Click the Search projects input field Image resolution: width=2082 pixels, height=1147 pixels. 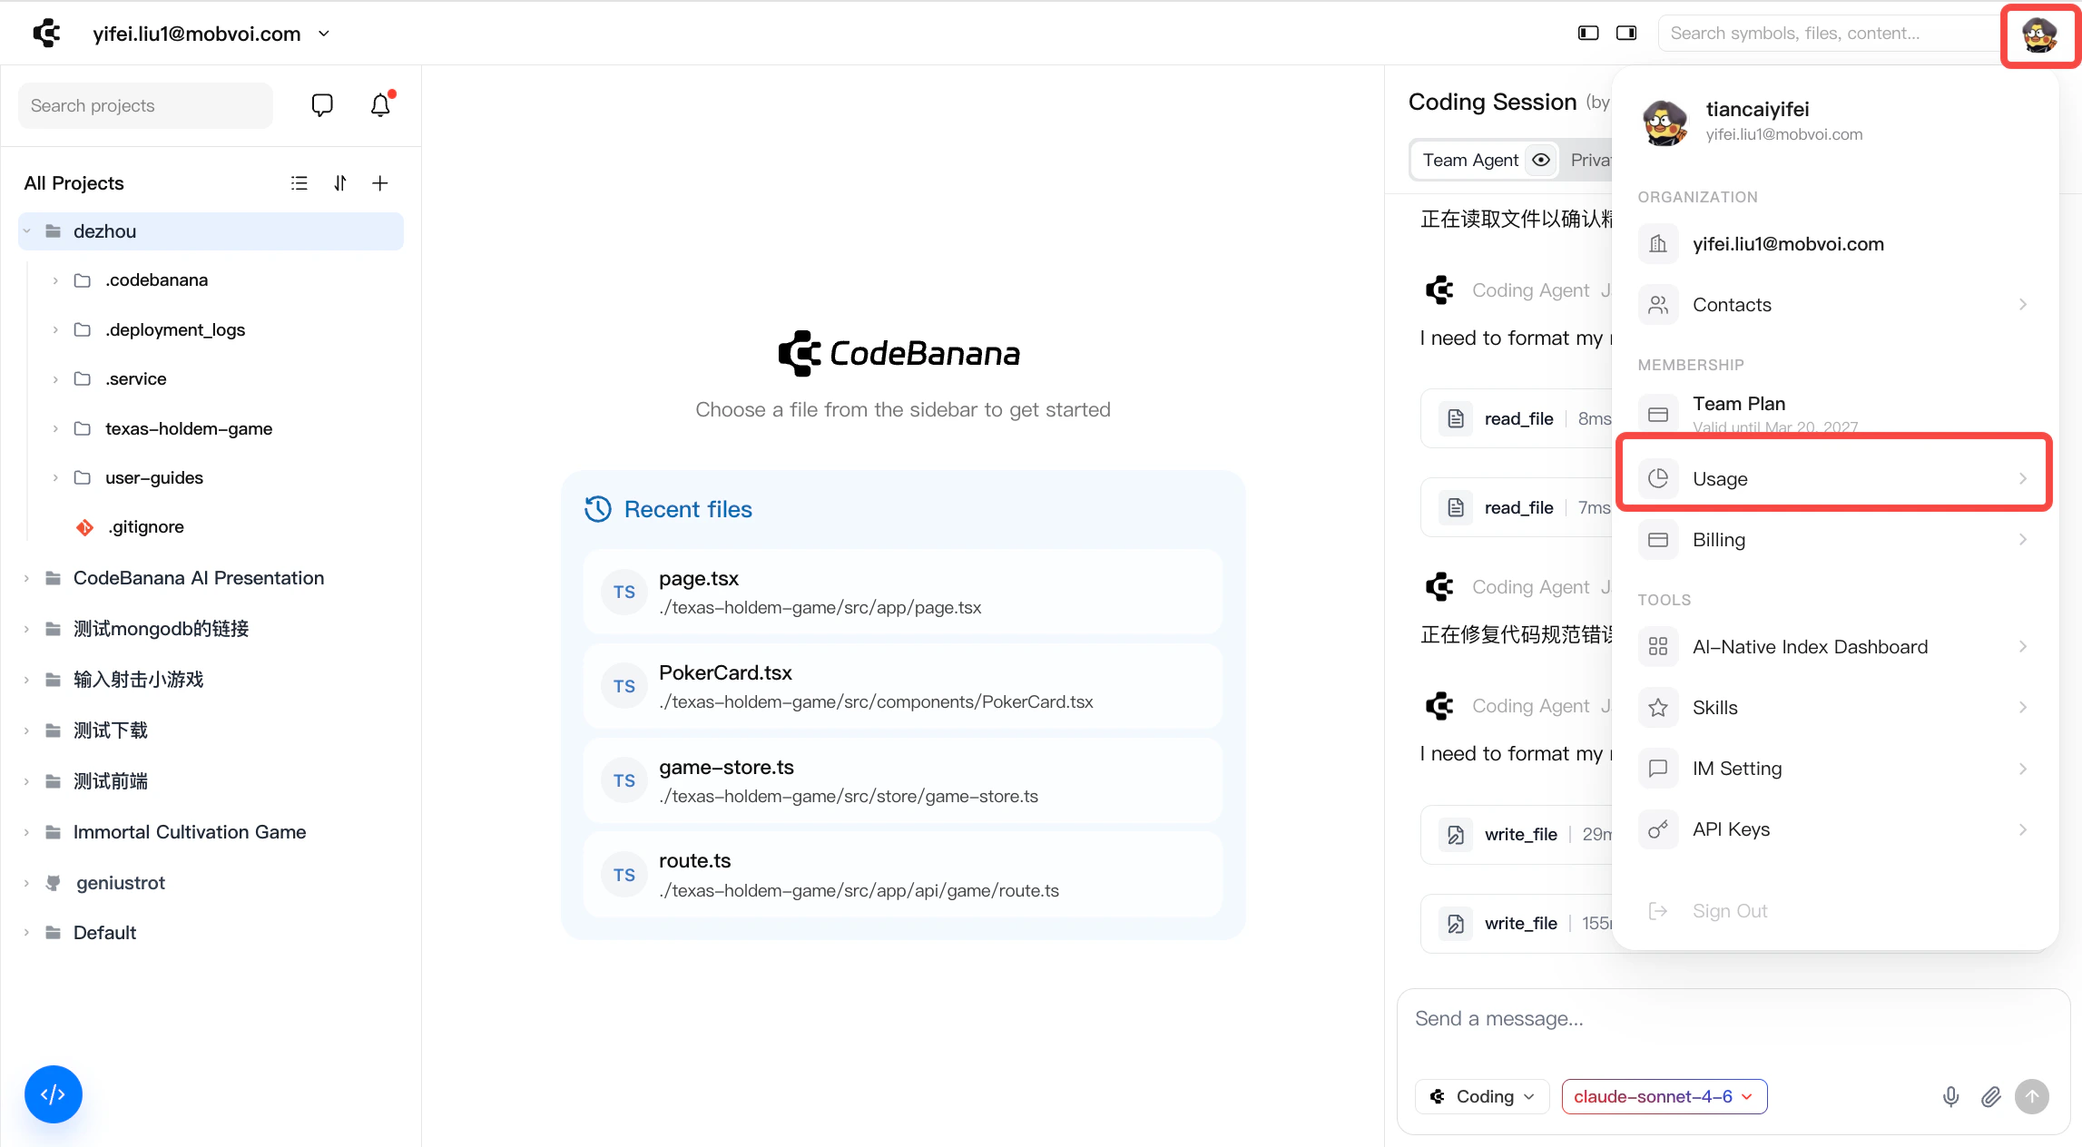145,105
